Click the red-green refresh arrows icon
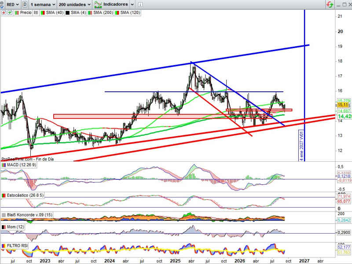 pyautogui.click(x=330, y=4)
